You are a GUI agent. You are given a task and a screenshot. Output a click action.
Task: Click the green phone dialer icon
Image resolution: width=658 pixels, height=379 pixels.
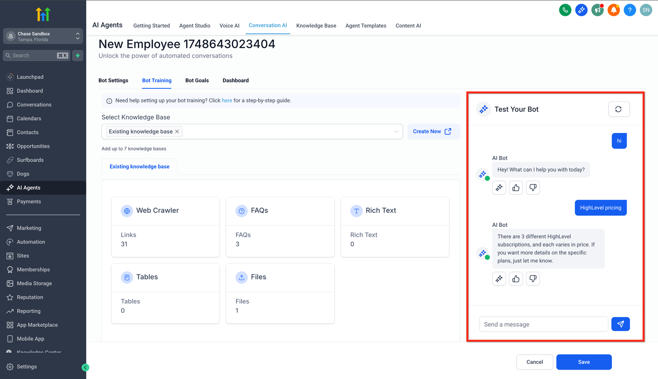(565, 10)
